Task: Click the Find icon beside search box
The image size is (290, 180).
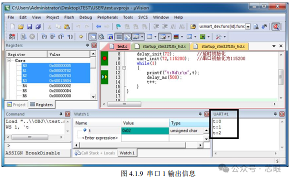Action: [256, 26]
